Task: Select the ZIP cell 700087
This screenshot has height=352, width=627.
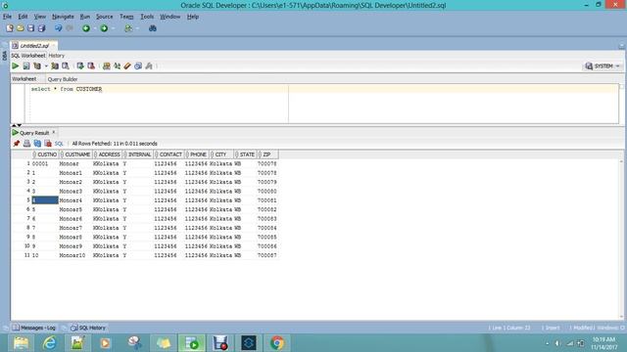Action: [267, 255]
